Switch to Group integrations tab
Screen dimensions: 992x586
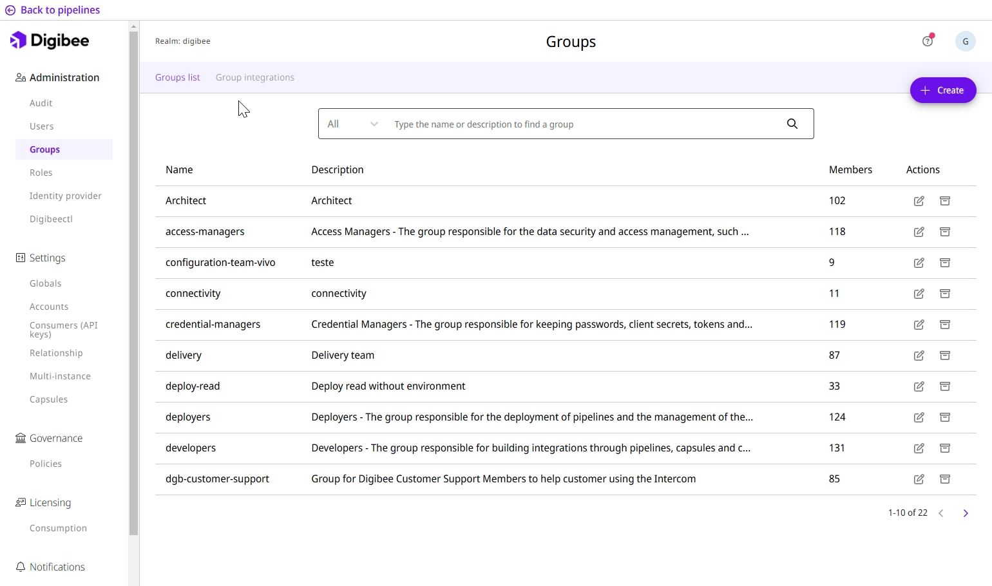pos(254,77)
